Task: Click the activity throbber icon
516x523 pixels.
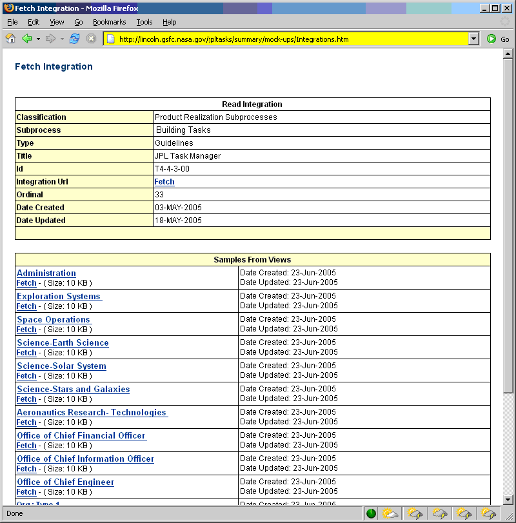Action: 504,22
